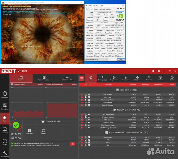This screenshot has width=178, height=159.
Task: Toggle CPU Package row checkbox
Action: click(x=82, y=95)
